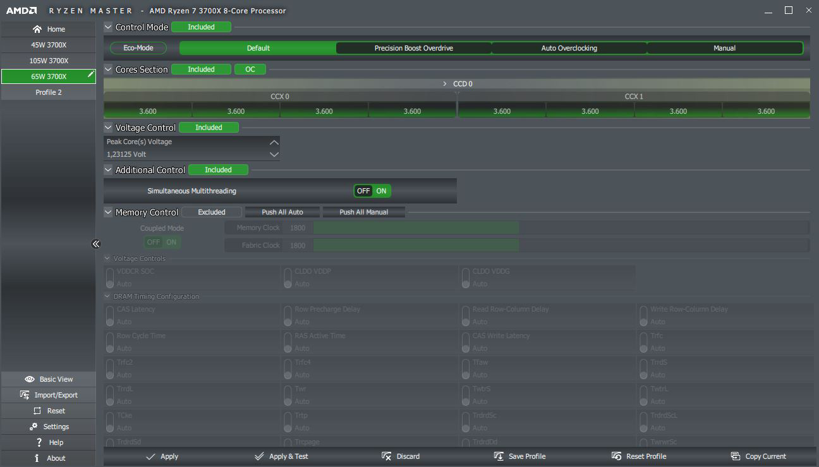Collapse sidebar with double-chevron arrow
Image resolution: width=819 pixels, height=467 pixels.
[x=96, y=244]
